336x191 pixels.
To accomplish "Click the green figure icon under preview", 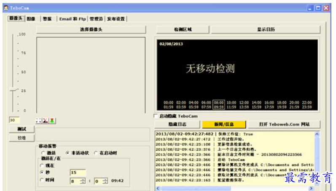I will pos(52,121).
